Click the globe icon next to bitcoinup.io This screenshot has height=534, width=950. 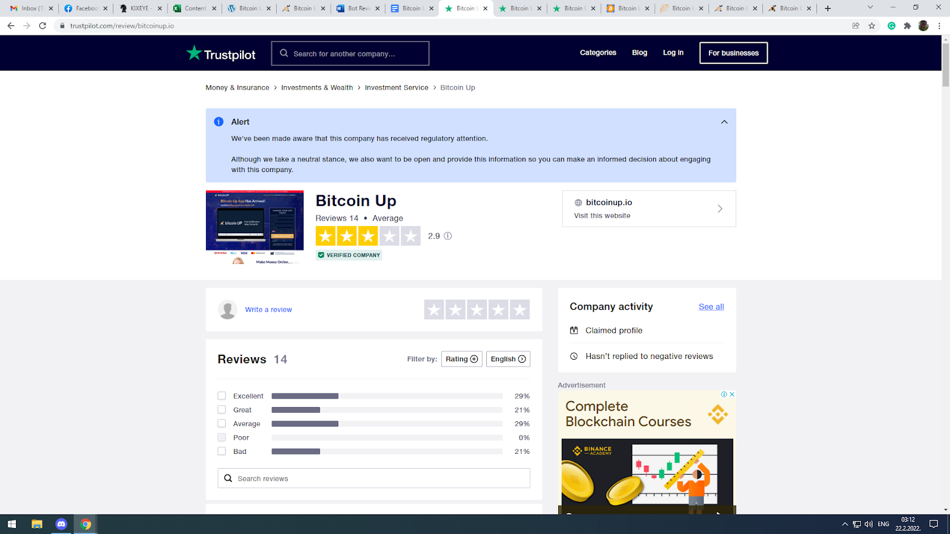click(x=578, y=202)
